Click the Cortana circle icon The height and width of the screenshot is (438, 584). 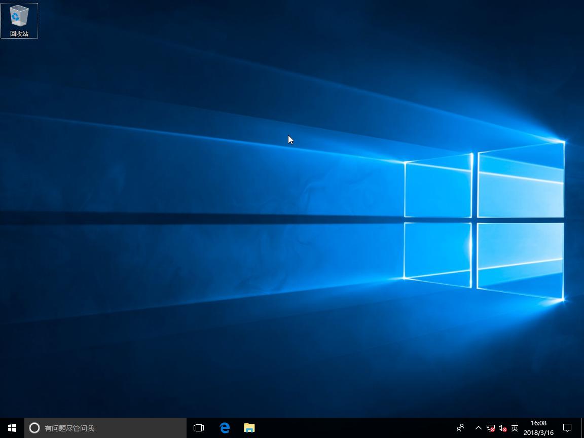(x=34, y=428)
